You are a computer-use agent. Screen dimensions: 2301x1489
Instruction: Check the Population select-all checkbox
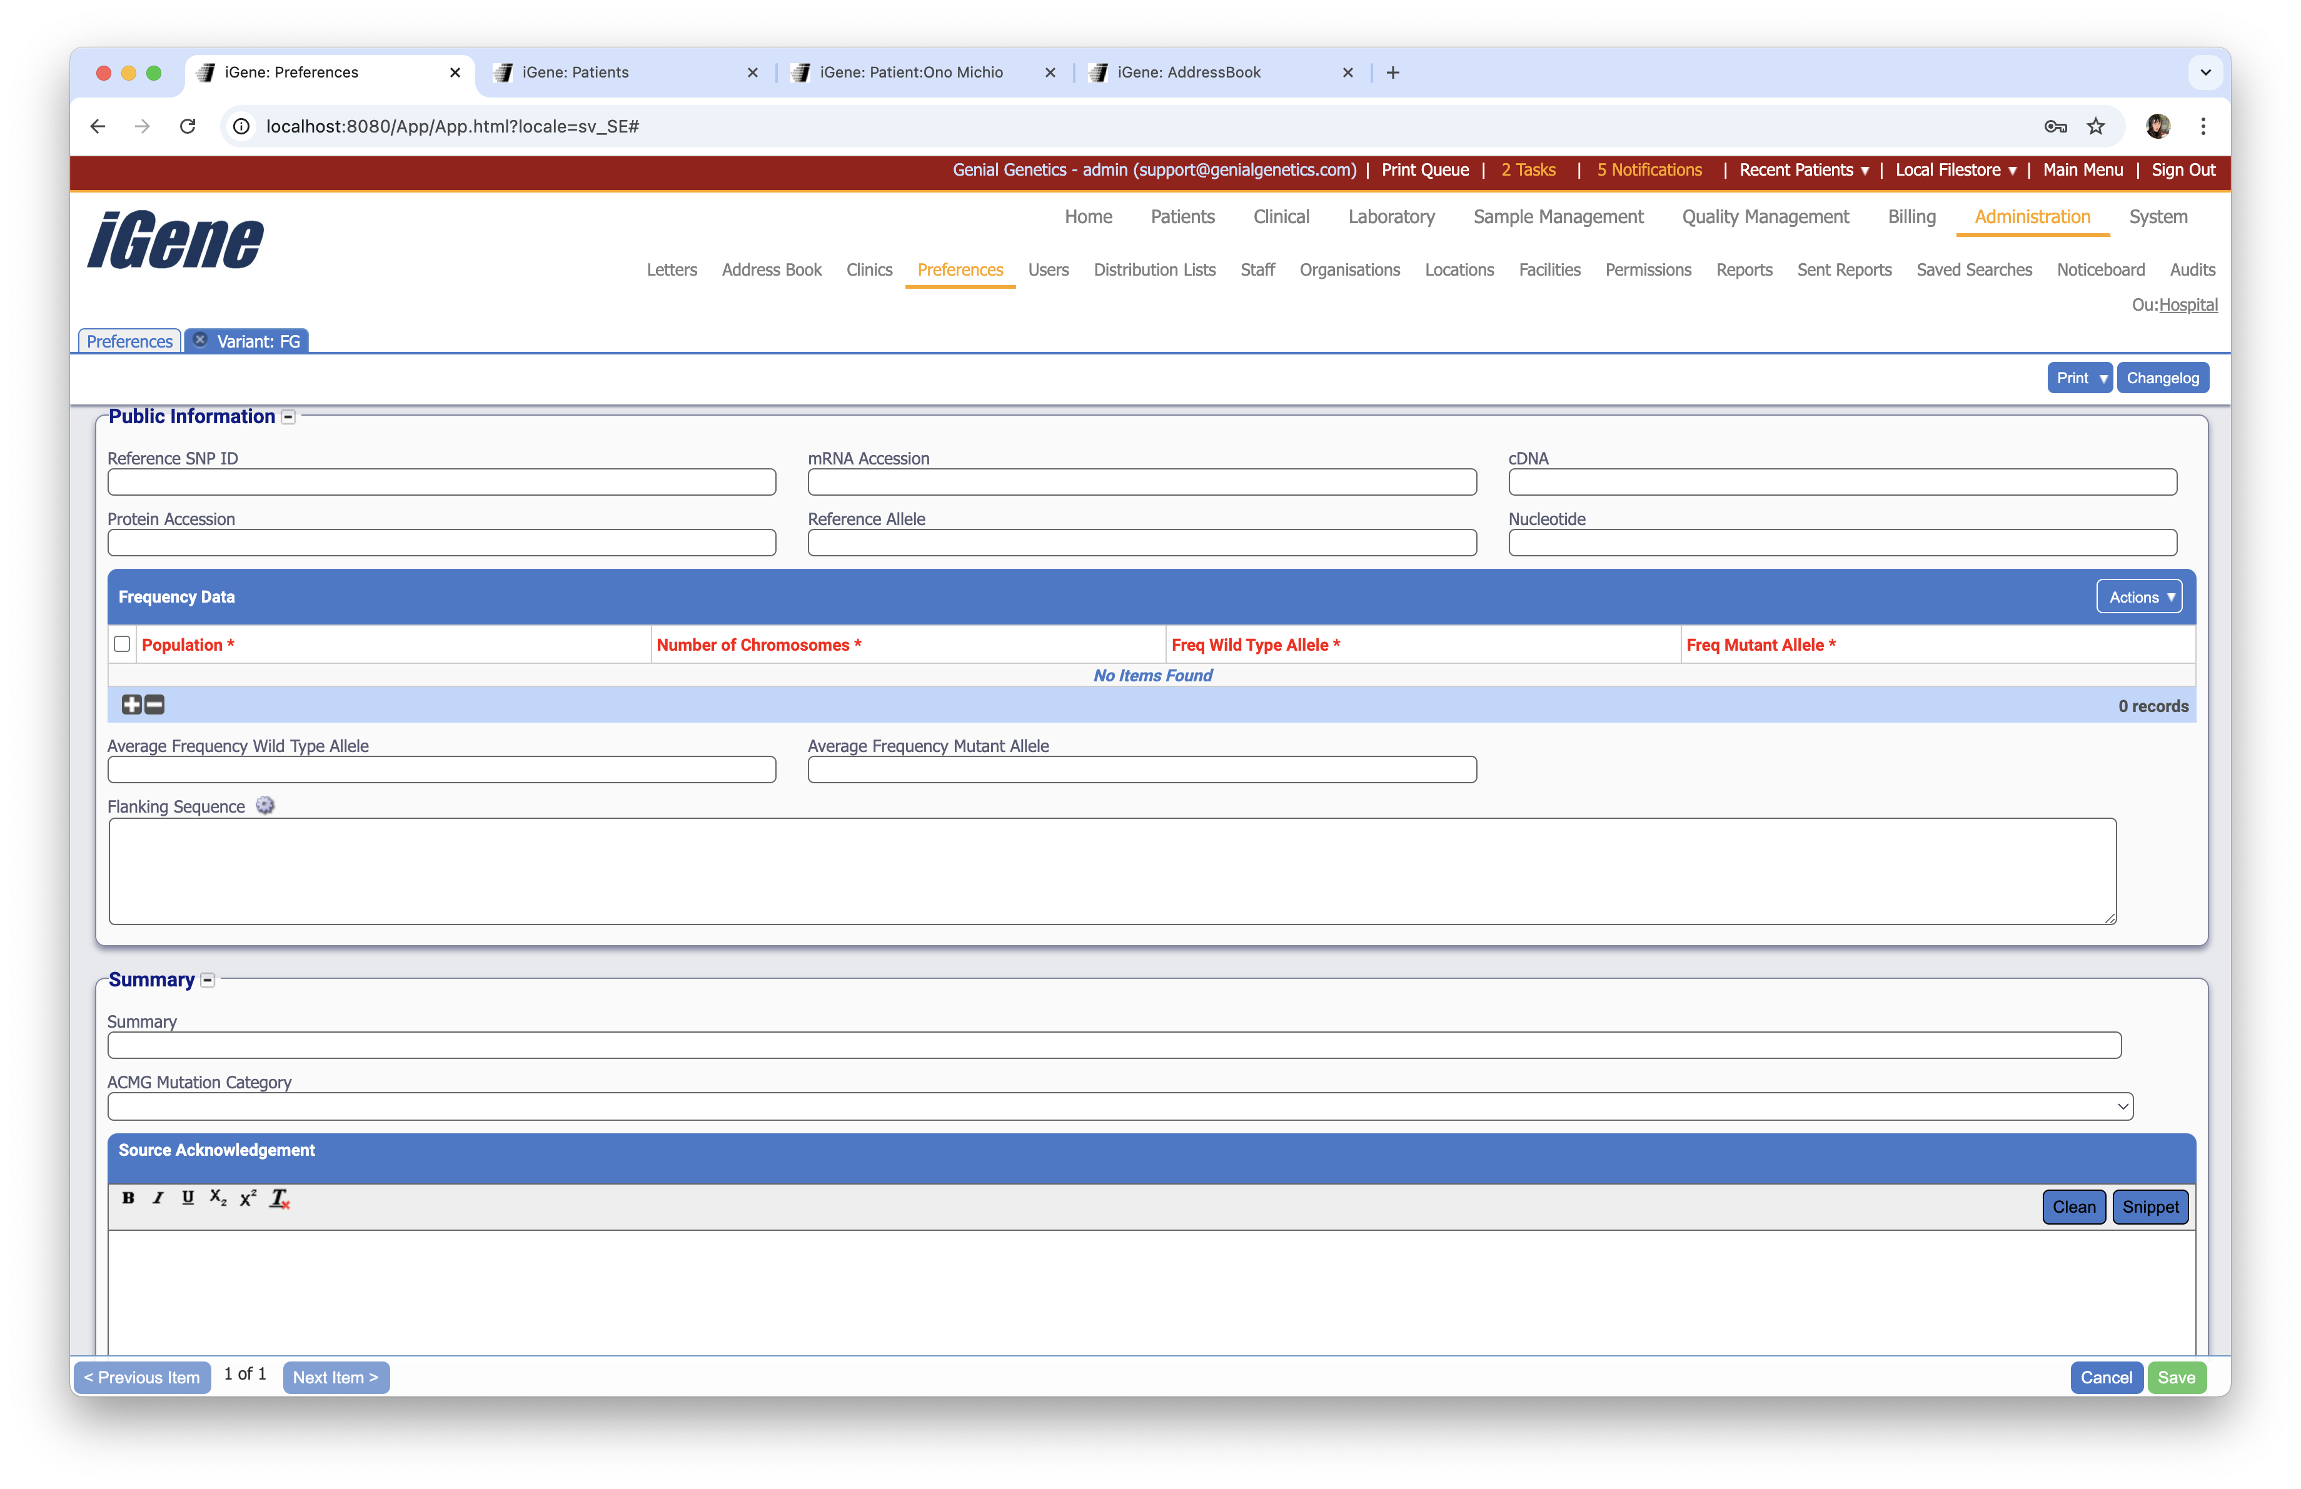(122, 643)
